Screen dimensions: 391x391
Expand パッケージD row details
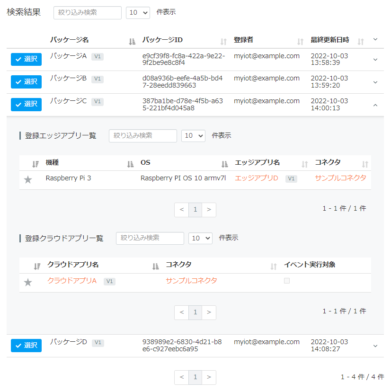[x=375, y=346]
